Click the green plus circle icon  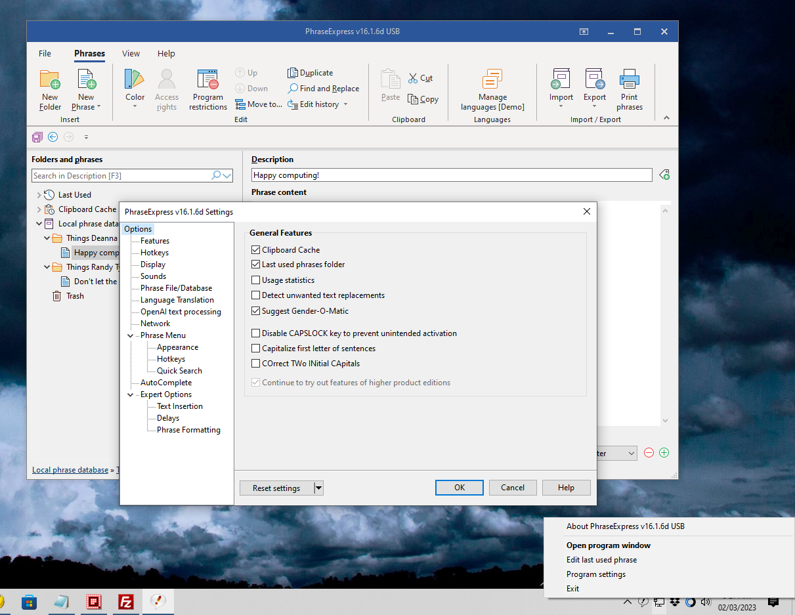click(x=664, y=453)
